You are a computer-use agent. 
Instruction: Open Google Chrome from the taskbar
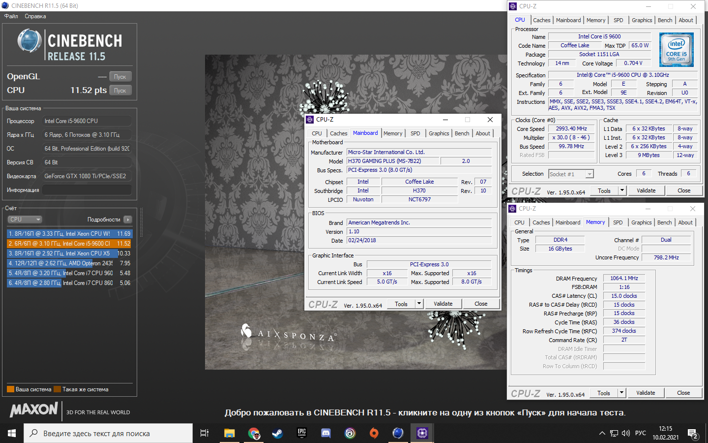tap(254, 433)
